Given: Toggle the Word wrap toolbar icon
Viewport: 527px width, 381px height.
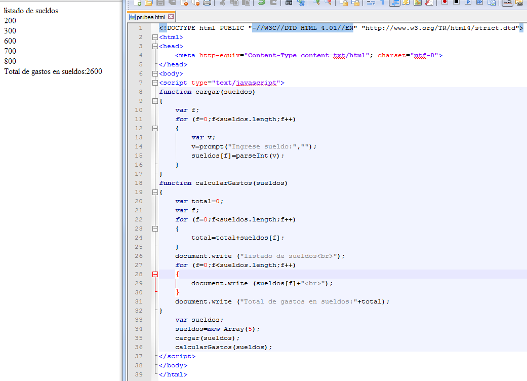Looking at the screenshot, I should (371, 3).
